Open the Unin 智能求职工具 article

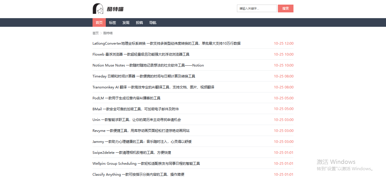tap(137, 120)
